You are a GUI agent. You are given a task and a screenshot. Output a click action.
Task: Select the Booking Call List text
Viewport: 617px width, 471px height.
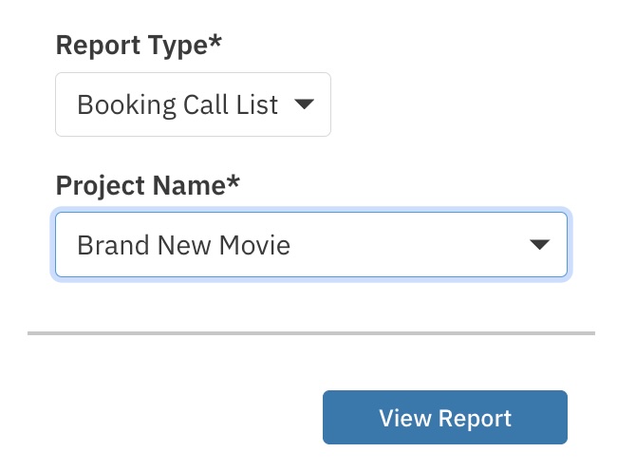pyautogui.click(x=178, y=104)
